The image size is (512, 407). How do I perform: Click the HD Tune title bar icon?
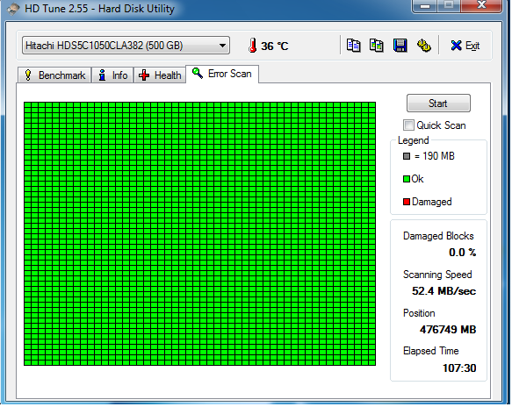point(13,9)
